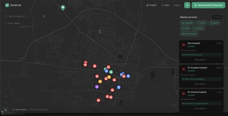
Task: Click the Bring insurance cards tip
Action: click(201, 55)
